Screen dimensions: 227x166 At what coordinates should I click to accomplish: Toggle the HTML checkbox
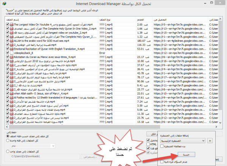(x=148, y=144)
